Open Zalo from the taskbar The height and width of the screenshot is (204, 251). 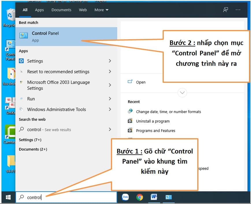(125, 197)
